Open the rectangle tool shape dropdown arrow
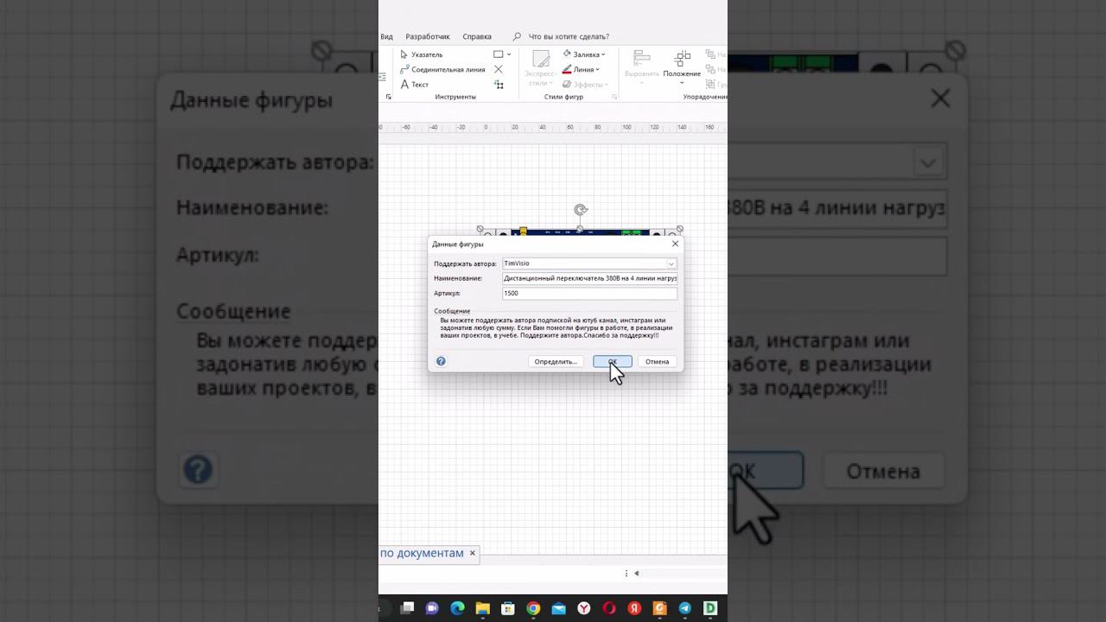1106x622 pixels. pos(509,54)
